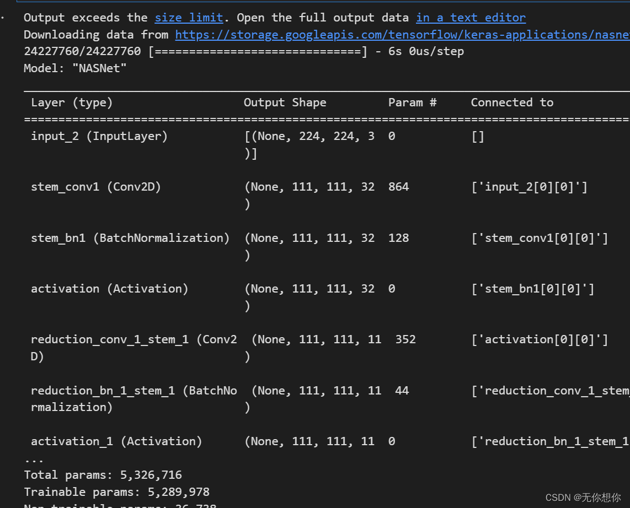The image size is (630, 508).
Task: Select the 'stem_conv1 (Conv2D)' layer name
Action: [x=96, y=187]
